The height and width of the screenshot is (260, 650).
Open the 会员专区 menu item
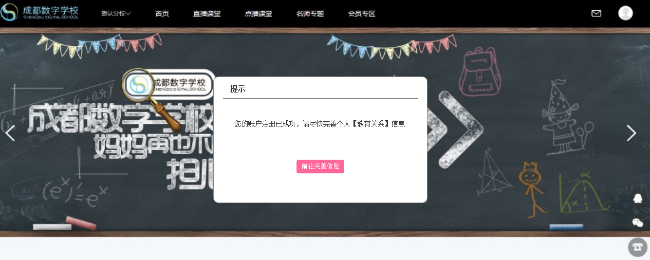click(x=362, y=14)
